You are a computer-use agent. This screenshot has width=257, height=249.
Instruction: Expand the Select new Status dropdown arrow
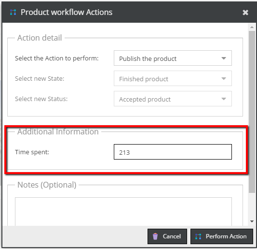(224, 99)
